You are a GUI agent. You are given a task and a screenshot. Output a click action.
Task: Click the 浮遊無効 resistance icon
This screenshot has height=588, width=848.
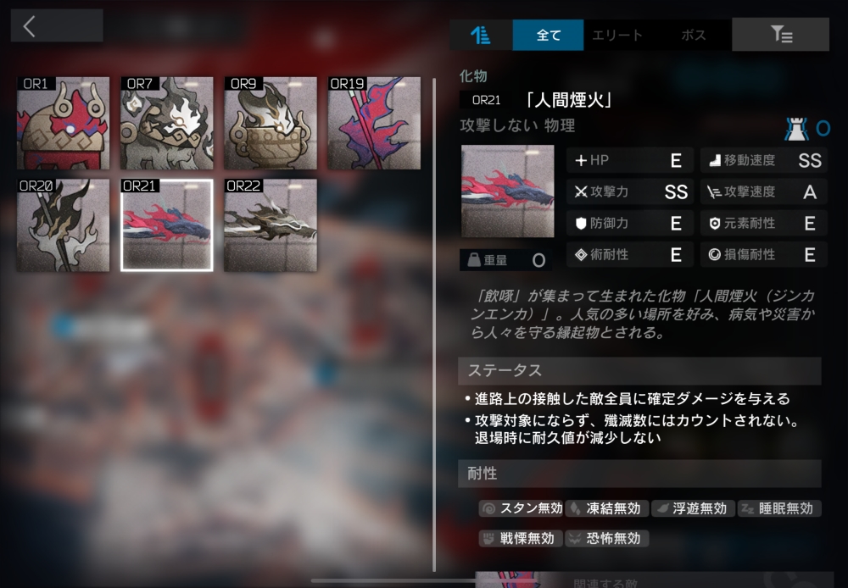662,508
